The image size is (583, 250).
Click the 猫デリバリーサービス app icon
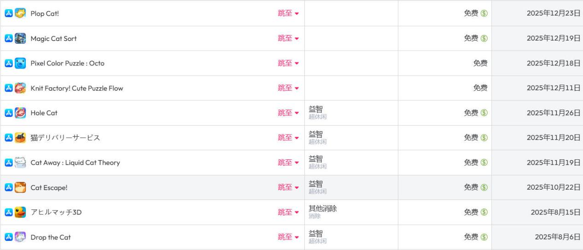[20, 138]
